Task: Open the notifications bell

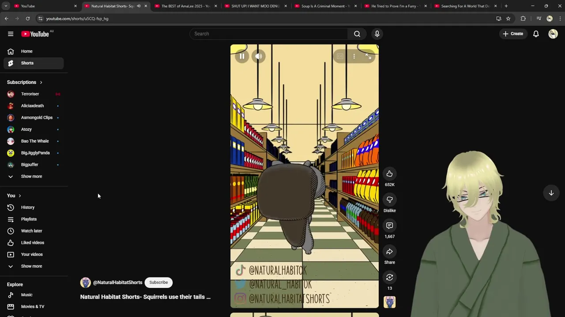Action: point(536,34)
